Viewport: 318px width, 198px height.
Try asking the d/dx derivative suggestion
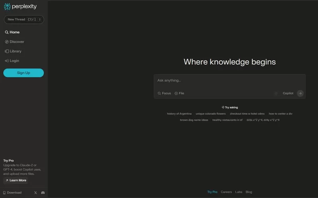coord(263,120)
